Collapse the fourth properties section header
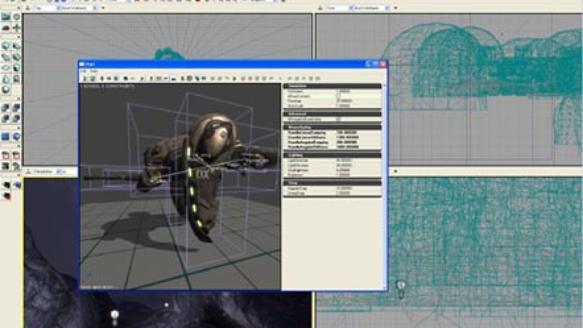Viewport: 583px width, 328px height. (x=332, y=155)
